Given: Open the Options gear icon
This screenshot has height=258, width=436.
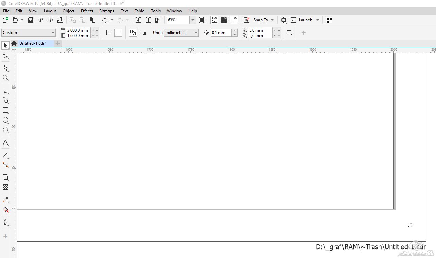Looking at the screenshot, I should pos(284,20).
